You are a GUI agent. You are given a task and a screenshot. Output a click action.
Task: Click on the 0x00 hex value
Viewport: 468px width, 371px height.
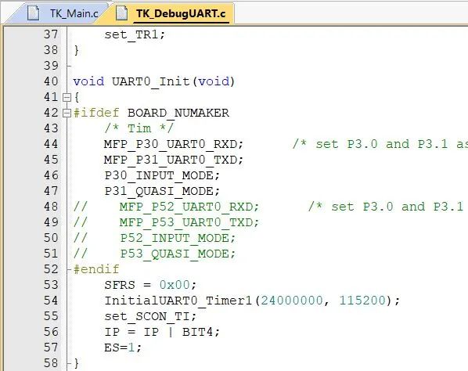click(x=175, y=285)
